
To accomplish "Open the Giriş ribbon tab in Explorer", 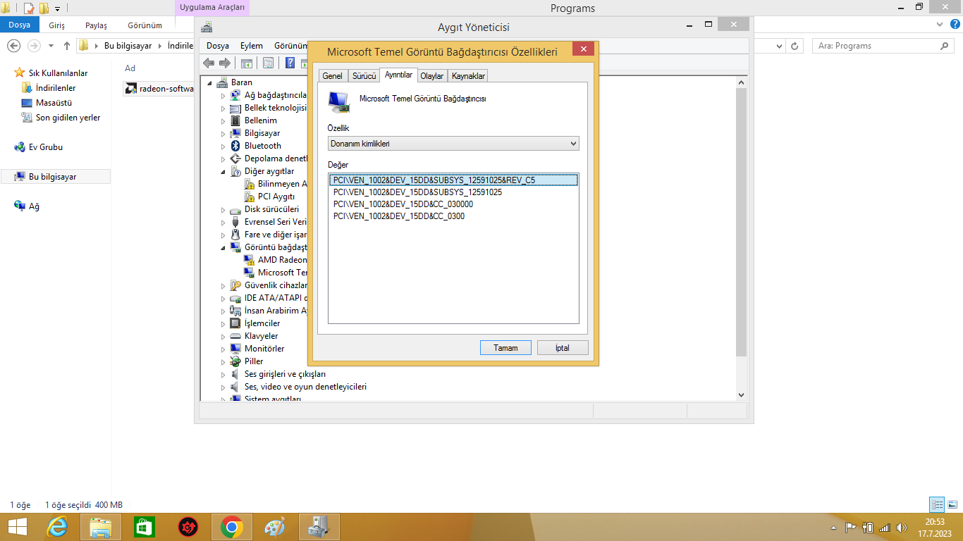I will click(x=57, y=25).
